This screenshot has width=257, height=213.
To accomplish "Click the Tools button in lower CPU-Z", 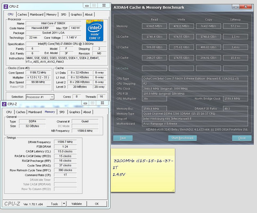I will [x=54, y=204].
